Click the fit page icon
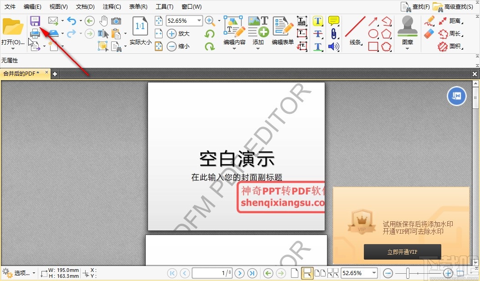Image resolution: width=480 pixels, height=281 pixels. (158, 20)
